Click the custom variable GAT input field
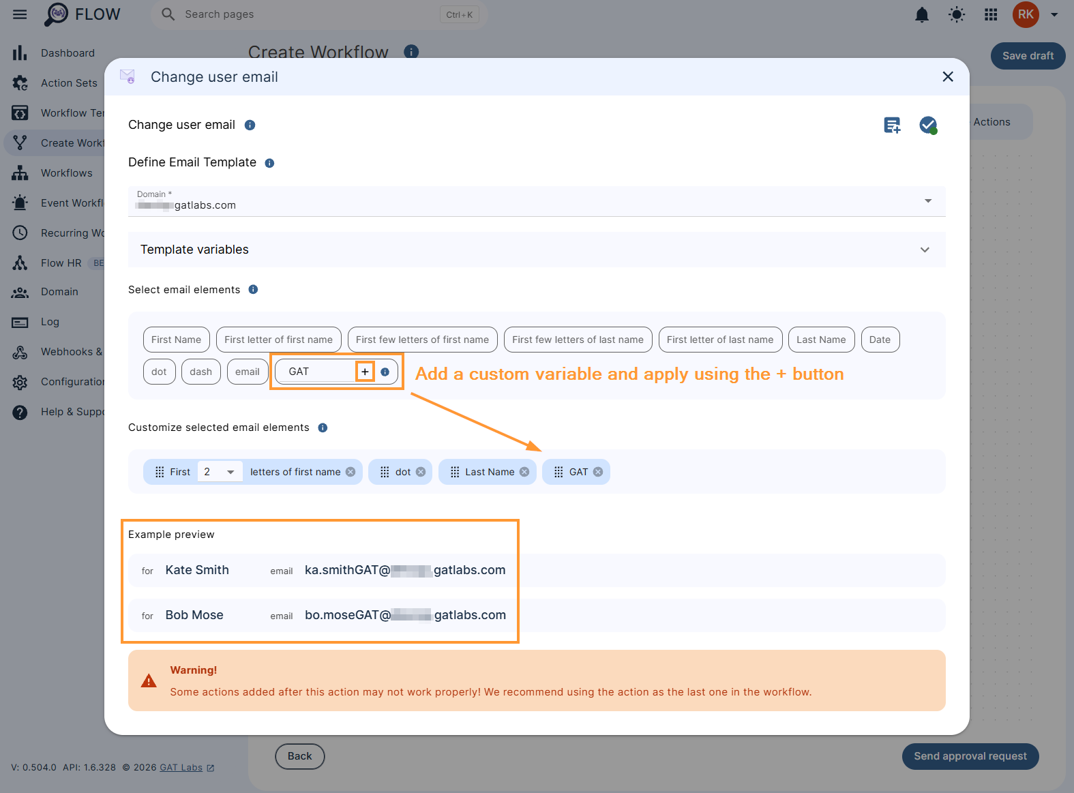Screen dimensions: 1074x793 click(x=318, y=372)
